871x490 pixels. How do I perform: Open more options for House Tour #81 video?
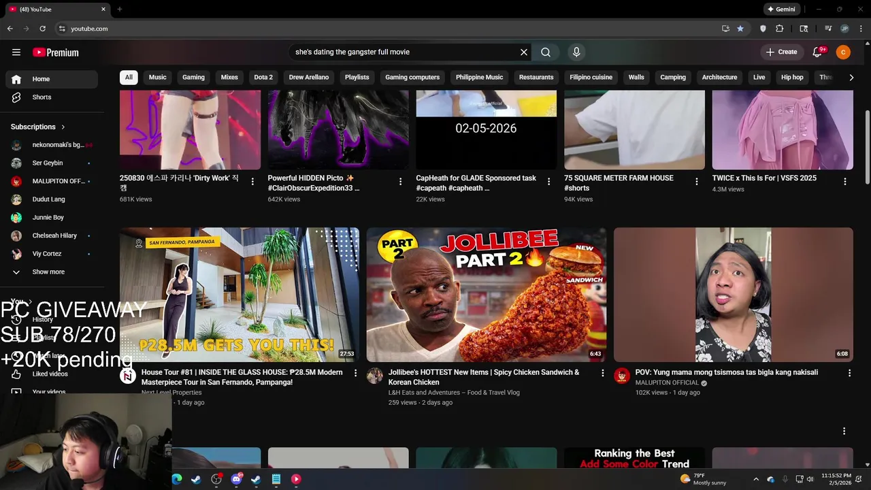(x=355, y=373)
